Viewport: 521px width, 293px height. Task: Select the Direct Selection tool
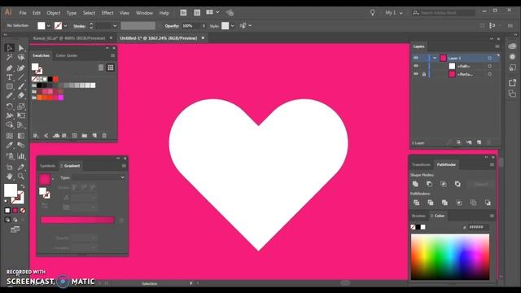21,48
